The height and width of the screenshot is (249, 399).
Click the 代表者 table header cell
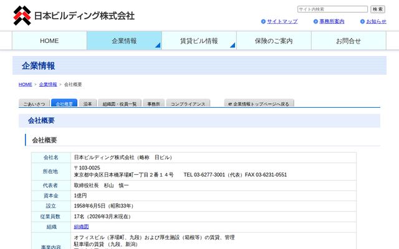coord(51,186)
